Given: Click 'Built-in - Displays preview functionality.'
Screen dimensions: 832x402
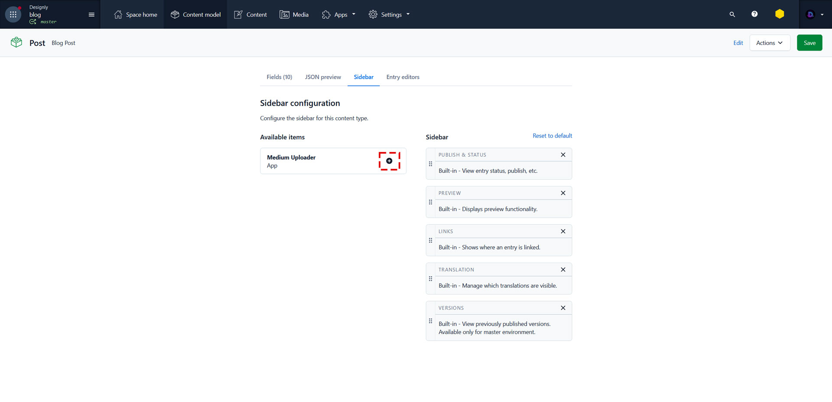Looking at the screenshot, I should click(x=488, y=209).
